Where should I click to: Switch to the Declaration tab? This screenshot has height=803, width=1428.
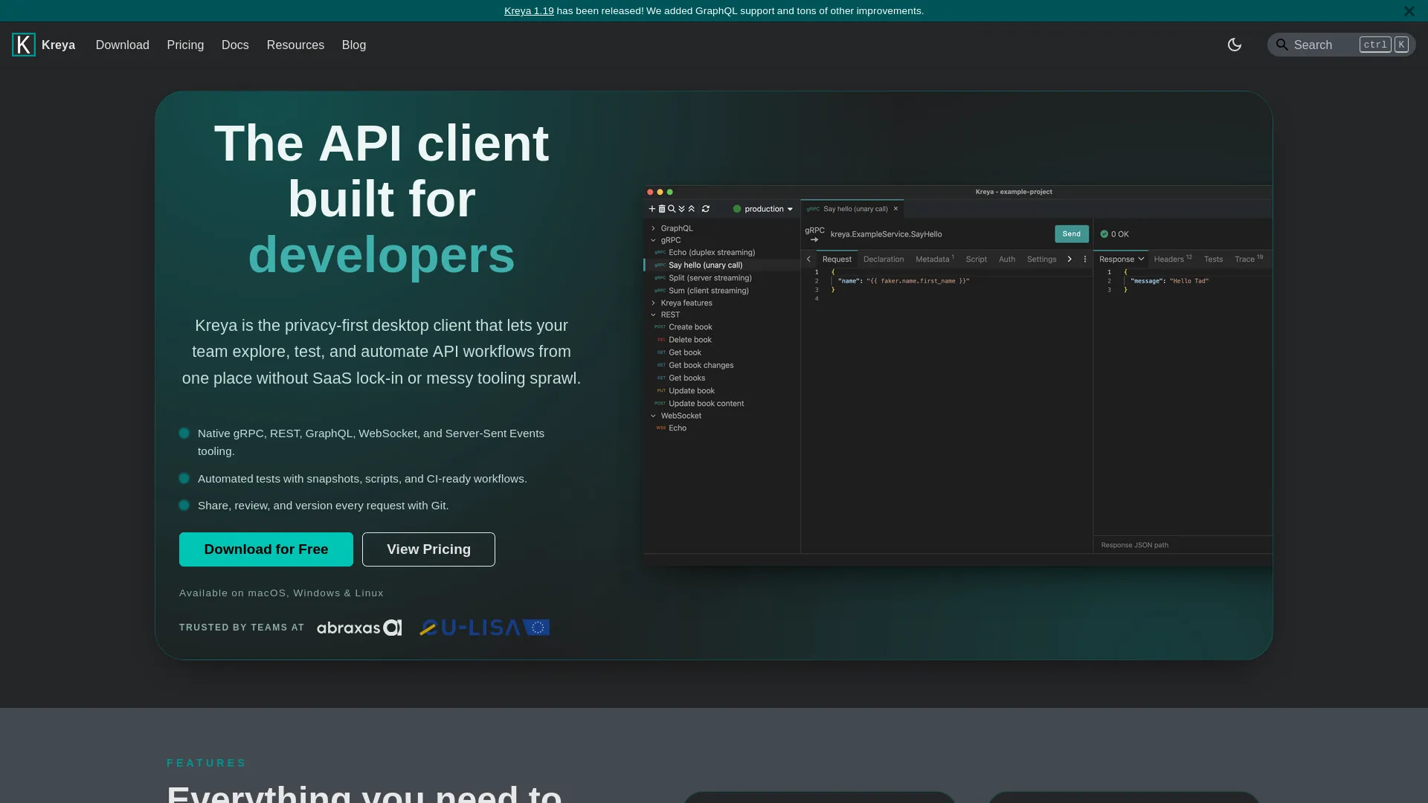(884, 259)
